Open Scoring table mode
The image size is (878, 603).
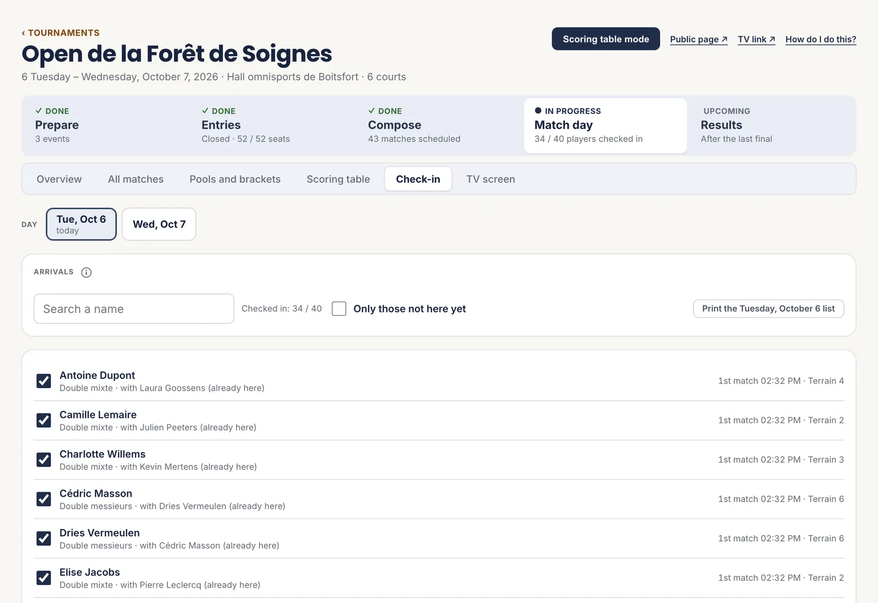606,39
